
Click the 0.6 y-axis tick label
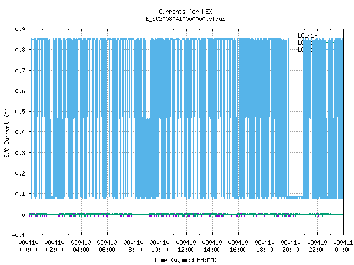coord(20,91)
